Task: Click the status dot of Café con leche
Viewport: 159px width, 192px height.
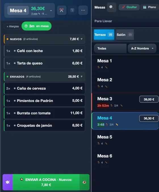Action: (15, 51)
